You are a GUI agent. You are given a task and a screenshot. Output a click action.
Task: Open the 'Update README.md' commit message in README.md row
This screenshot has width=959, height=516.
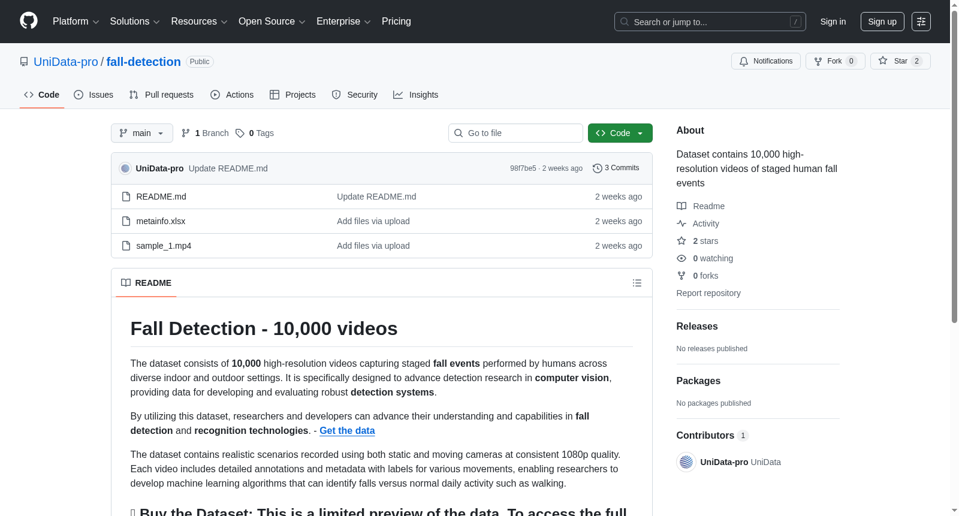click(x=376, y=197)
